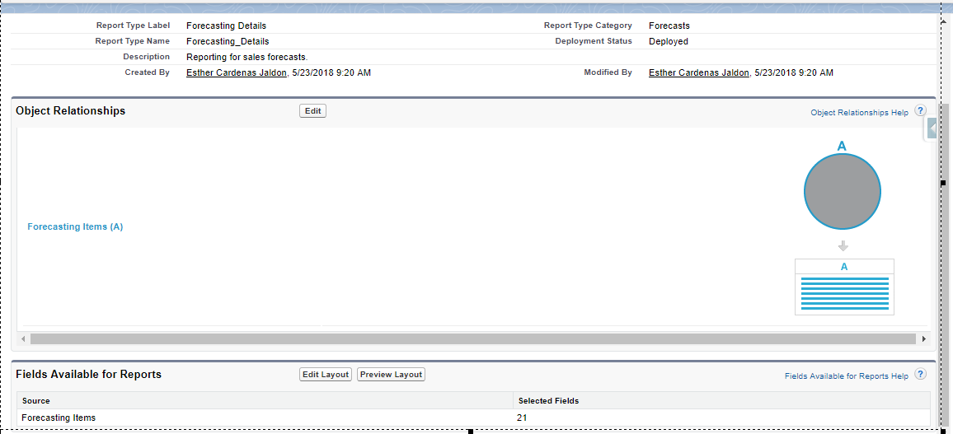
Task: Click the Deployment Status label
Action: click(x=594, y=41)
